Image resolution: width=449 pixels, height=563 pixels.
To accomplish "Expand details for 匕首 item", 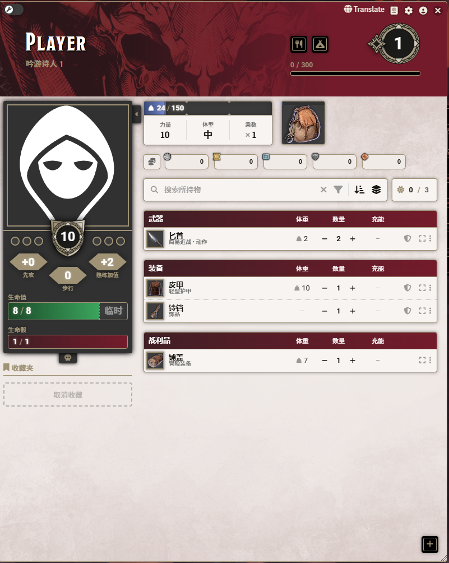I will pyautogui.click(x=422, y=238).
